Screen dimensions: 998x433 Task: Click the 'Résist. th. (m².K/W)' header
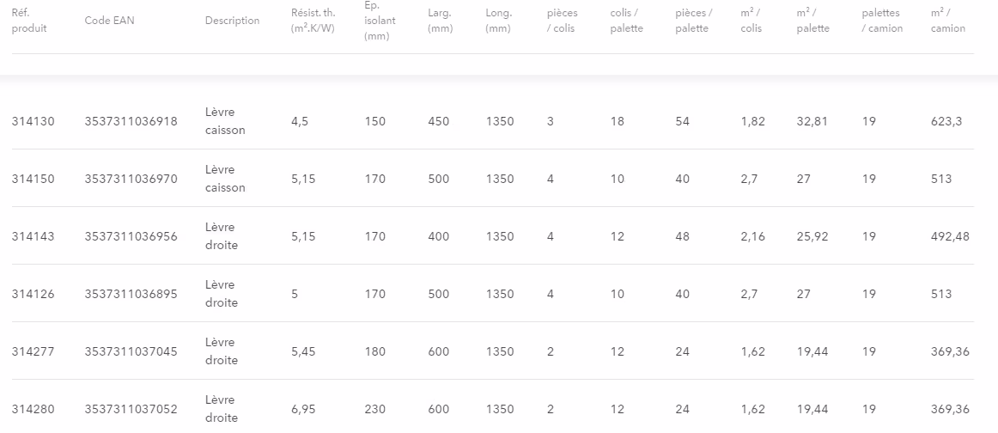click(x=313, y=21)
